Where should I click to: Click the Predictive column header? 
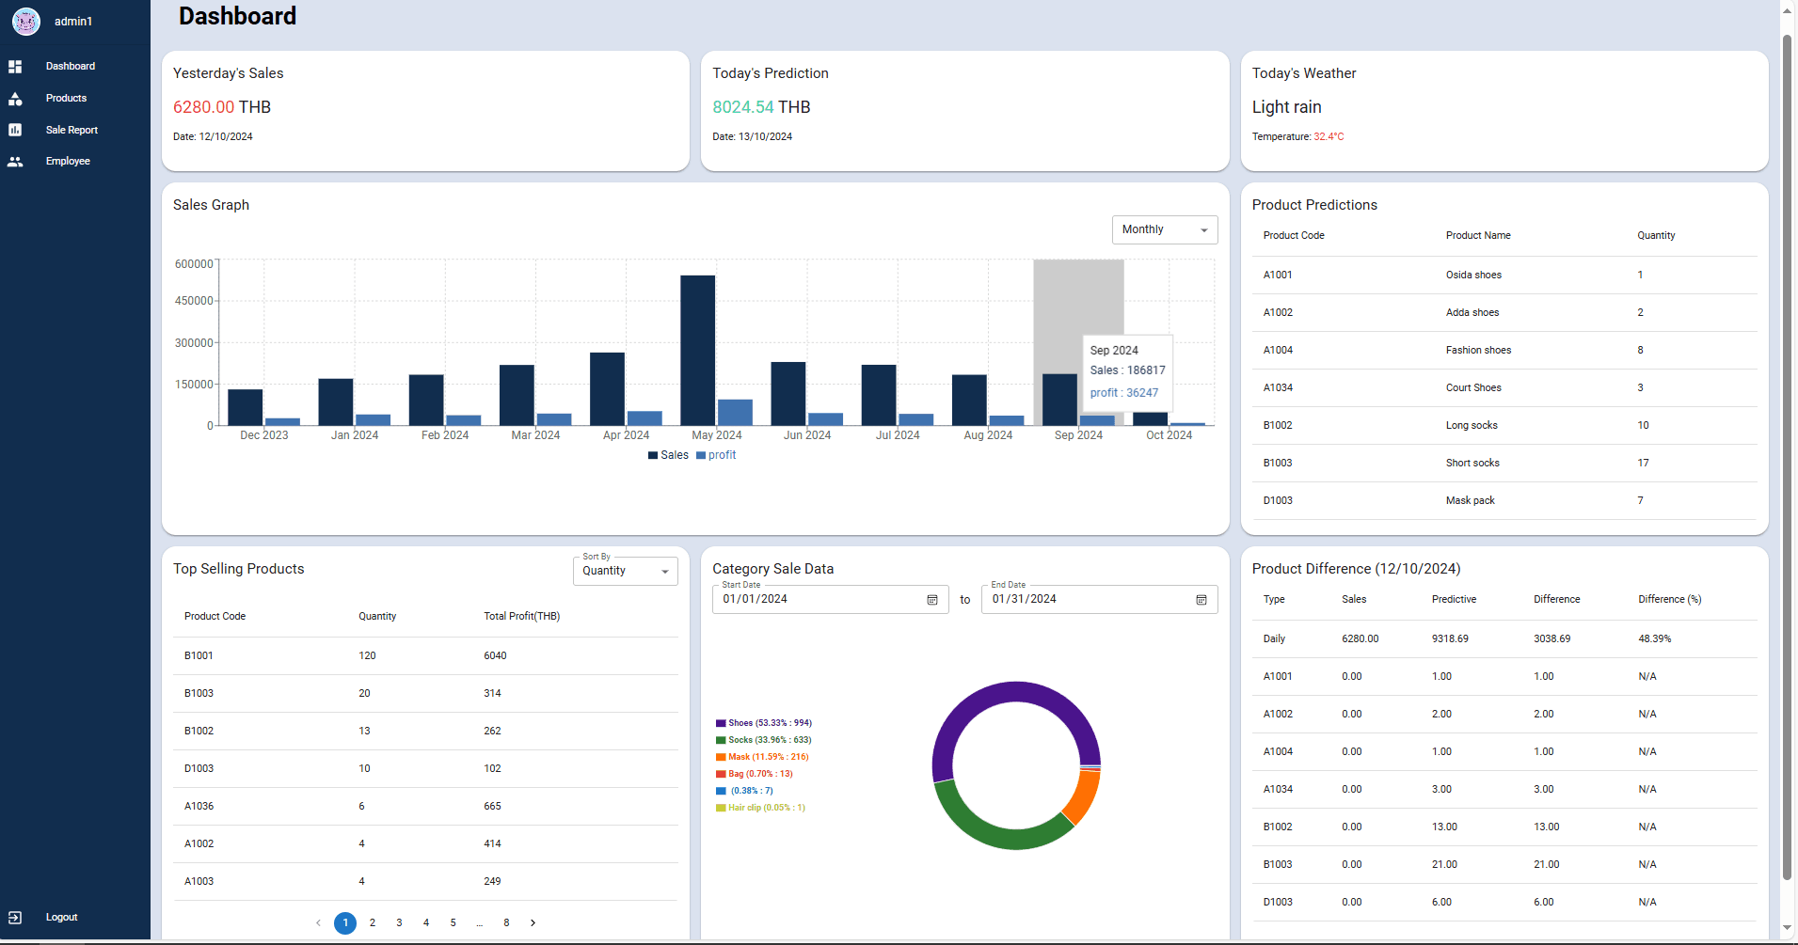click(x=1454, y=600)
